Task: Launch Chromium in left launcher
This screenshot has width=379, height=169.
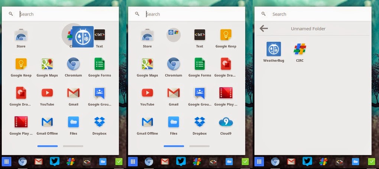Action: click(x=73, y=64)
